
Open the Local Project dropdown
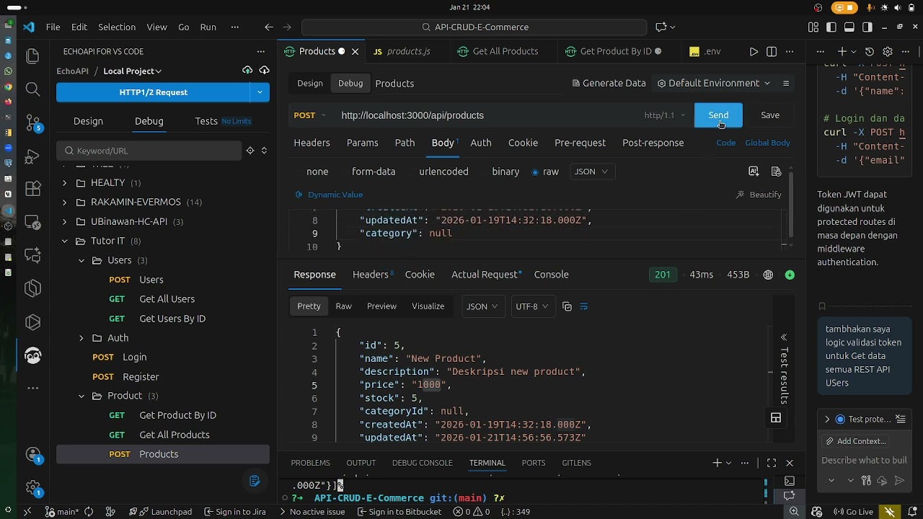tap(132, 71)
